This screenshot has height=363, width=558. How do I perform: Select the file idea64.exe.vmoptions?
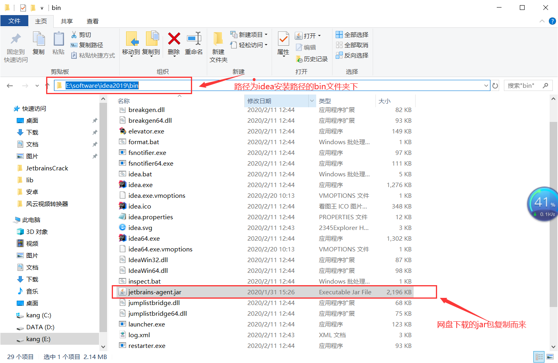[x=160, y=249]
